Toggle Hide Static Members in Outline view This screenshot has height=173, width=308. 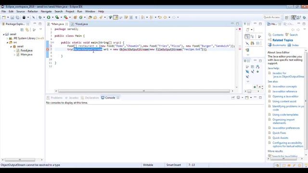(252, 72)
